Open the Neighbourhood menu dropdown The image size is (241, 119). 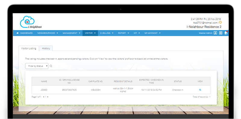tap(48, 33)
